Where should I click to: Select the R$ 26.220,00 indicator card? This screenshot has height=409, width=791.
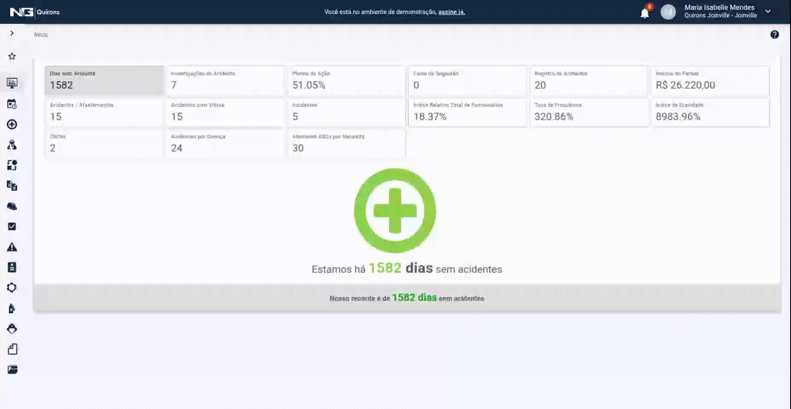pyautogui.click(x=710, y=81)
